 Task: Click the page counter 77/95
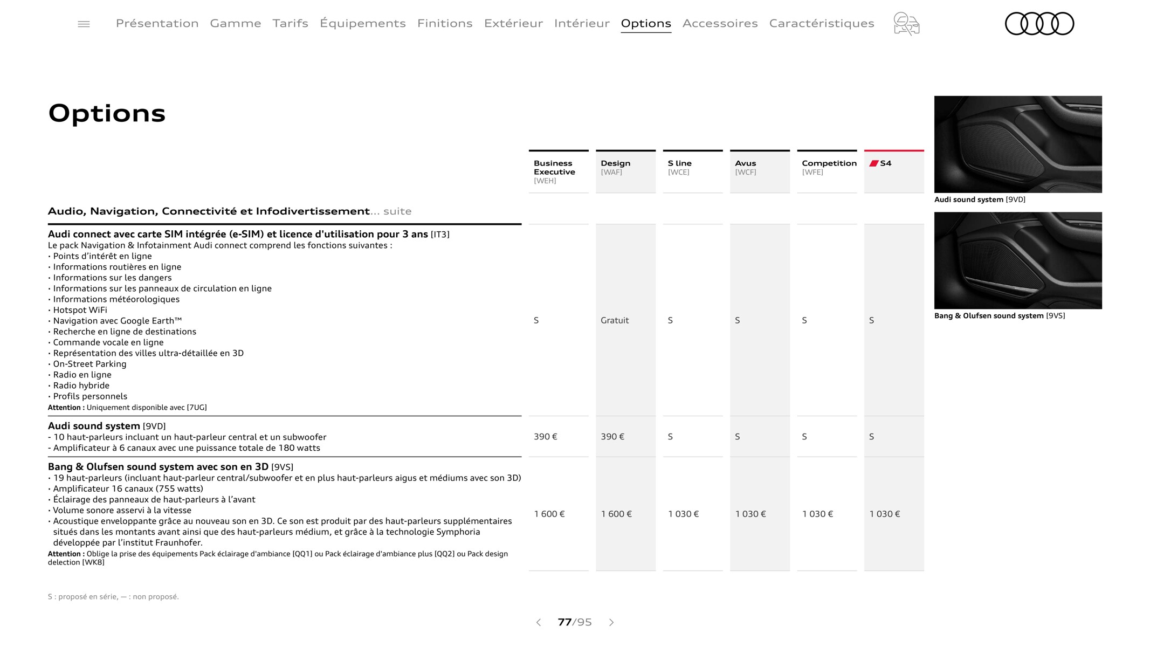point(575,622)
